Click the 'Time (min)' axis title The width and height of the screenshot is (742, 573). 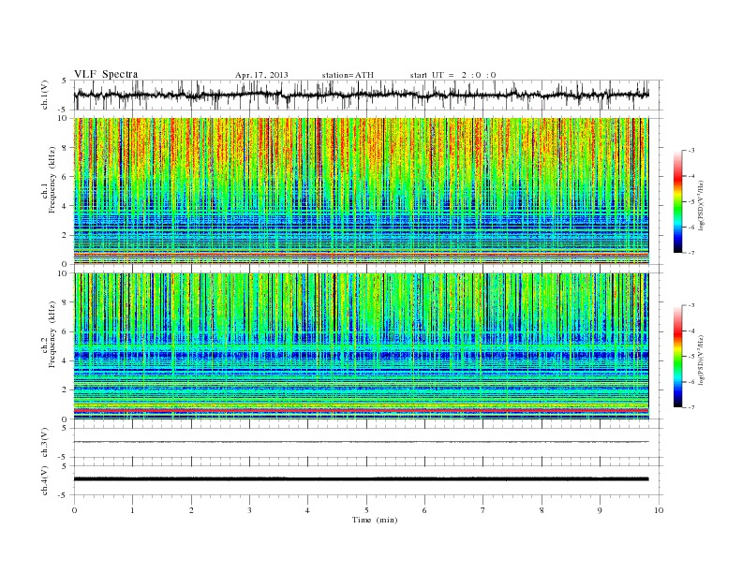[375, 520]
